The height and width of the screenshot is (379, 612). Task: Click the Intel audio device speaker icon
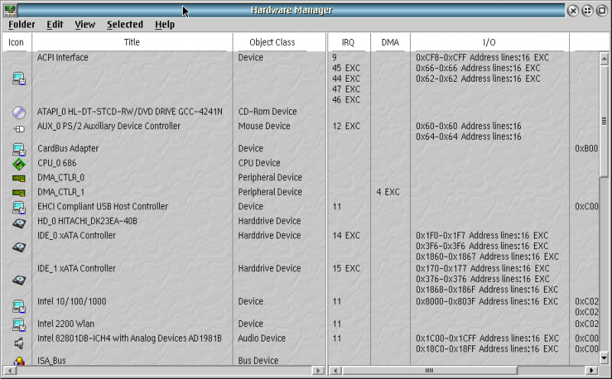coord(19,343)
